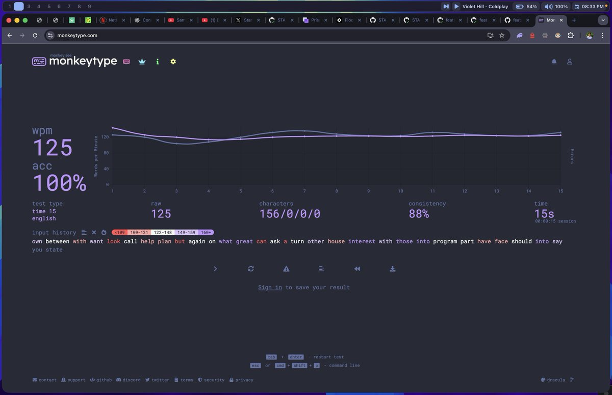Open the twitter footer link
Image resolution: width=612 pixels, height=395 pixels.
(x=157, y=380)
